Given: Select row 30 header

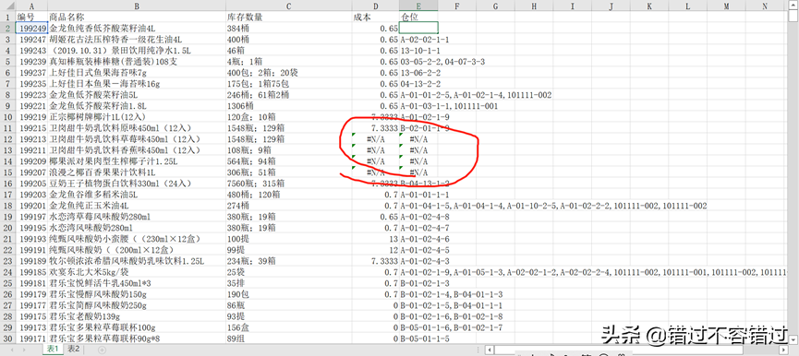Looking at the screenshot, I should click(x=7, y=338).
